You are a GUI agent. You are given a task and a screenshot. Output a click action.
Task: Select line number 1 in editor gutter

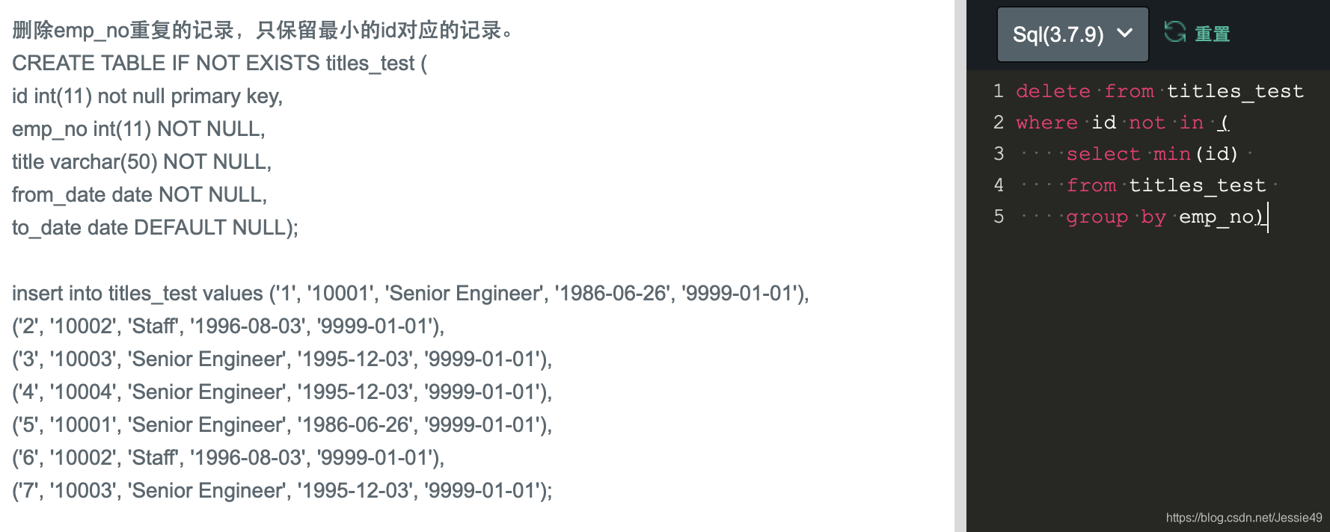(998, 91)
